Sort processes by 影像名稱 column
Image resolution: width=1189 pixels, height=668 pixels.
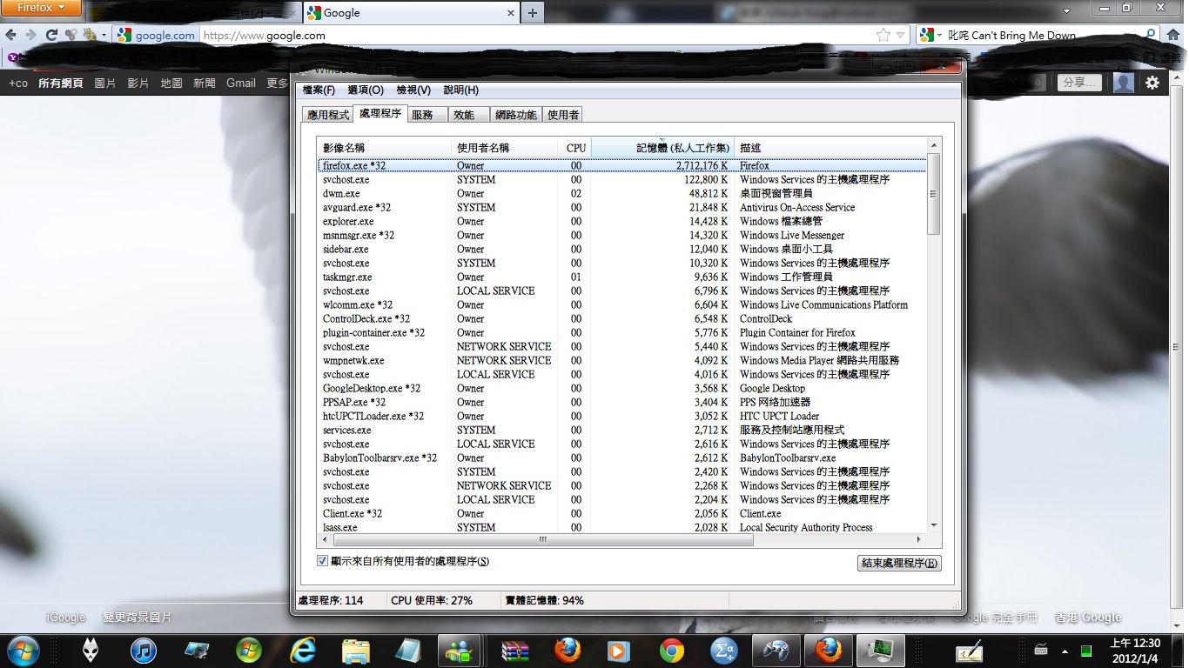pyautogui.click(x=384, y=148)
